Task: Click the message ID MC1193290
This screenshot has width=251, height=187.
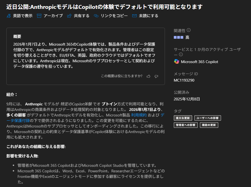Action: (184, 80)
